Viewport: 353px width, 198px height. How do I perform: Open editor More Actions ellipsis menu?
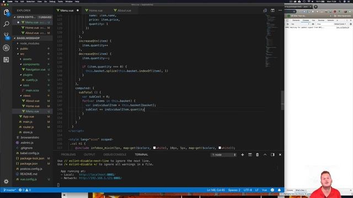tap(280, 10)
